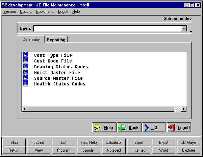Expand the Open combo box dropdown arrow
The image size is (203, 157).
pos(184,28)
